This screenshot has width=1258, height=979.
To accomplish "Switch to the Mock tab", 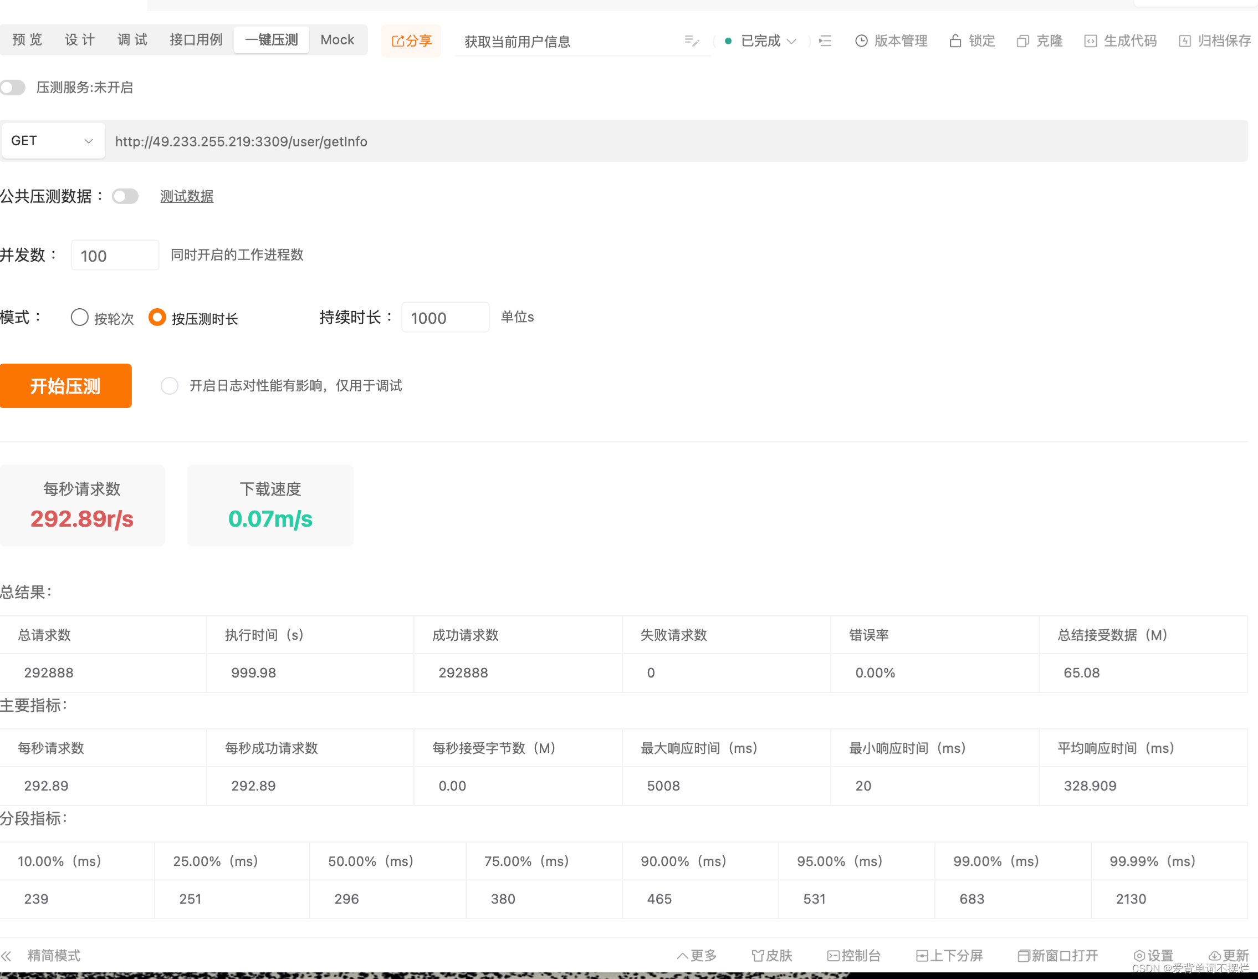I will [x=337, y=40].
